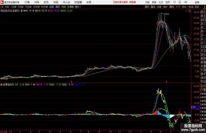Click the MA20: 18.50 indicator value
The image size is (206, 133).
[x=54, y=11]
